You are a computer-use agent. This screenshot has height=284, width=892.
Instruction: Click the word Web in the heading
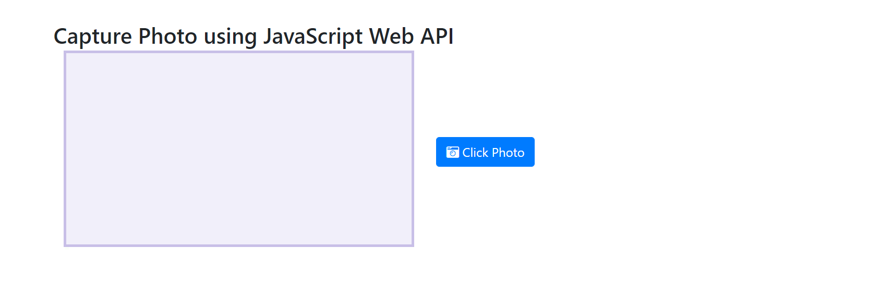pos(392,36)
